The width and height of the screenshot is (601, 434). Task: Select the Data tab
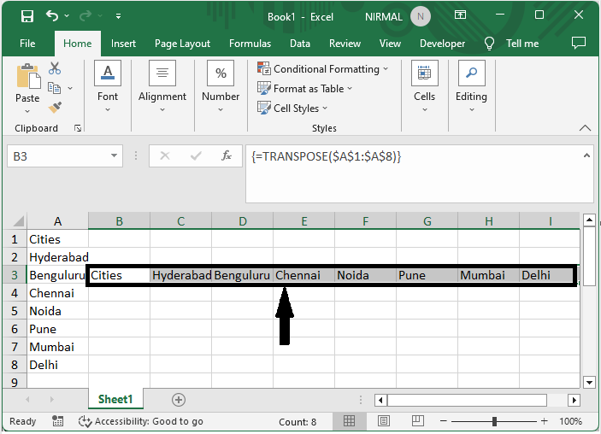(x=300, y=44)
